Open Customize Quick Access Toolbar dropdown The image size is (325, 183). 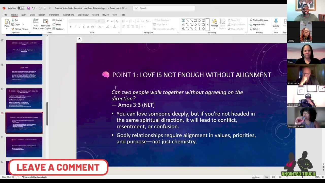coord(50,8)
